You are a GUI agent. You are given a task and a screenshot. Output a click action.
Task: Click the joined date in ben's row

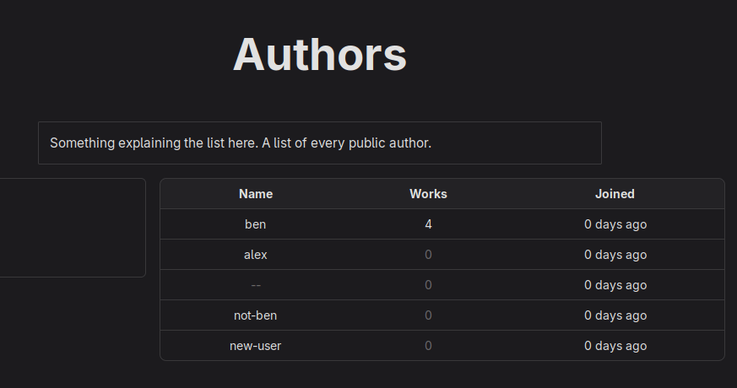pyautogui.click(x=615, y=224)
